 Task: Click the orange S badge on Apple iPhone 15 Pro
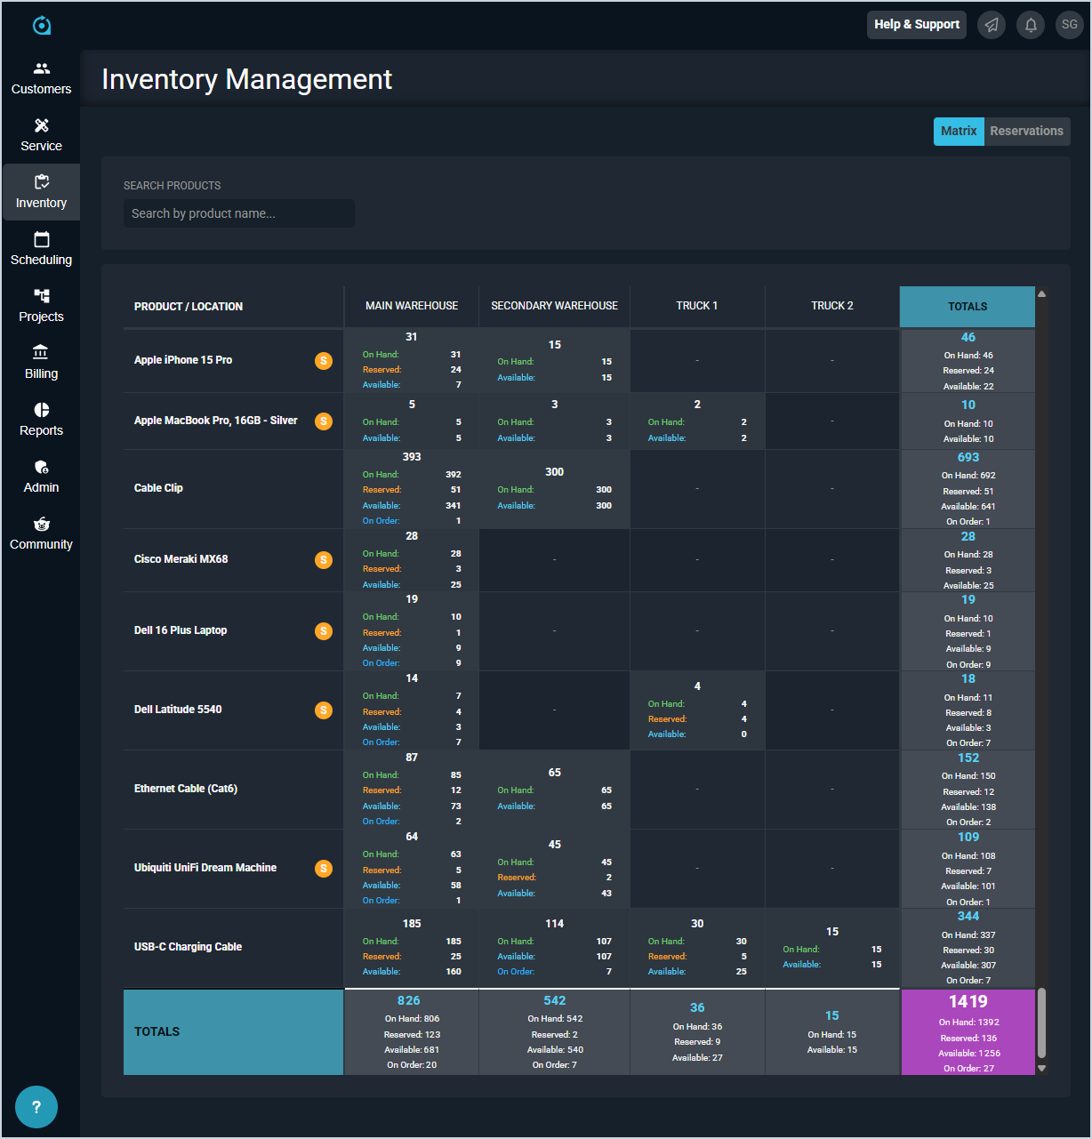coord(324,361)
